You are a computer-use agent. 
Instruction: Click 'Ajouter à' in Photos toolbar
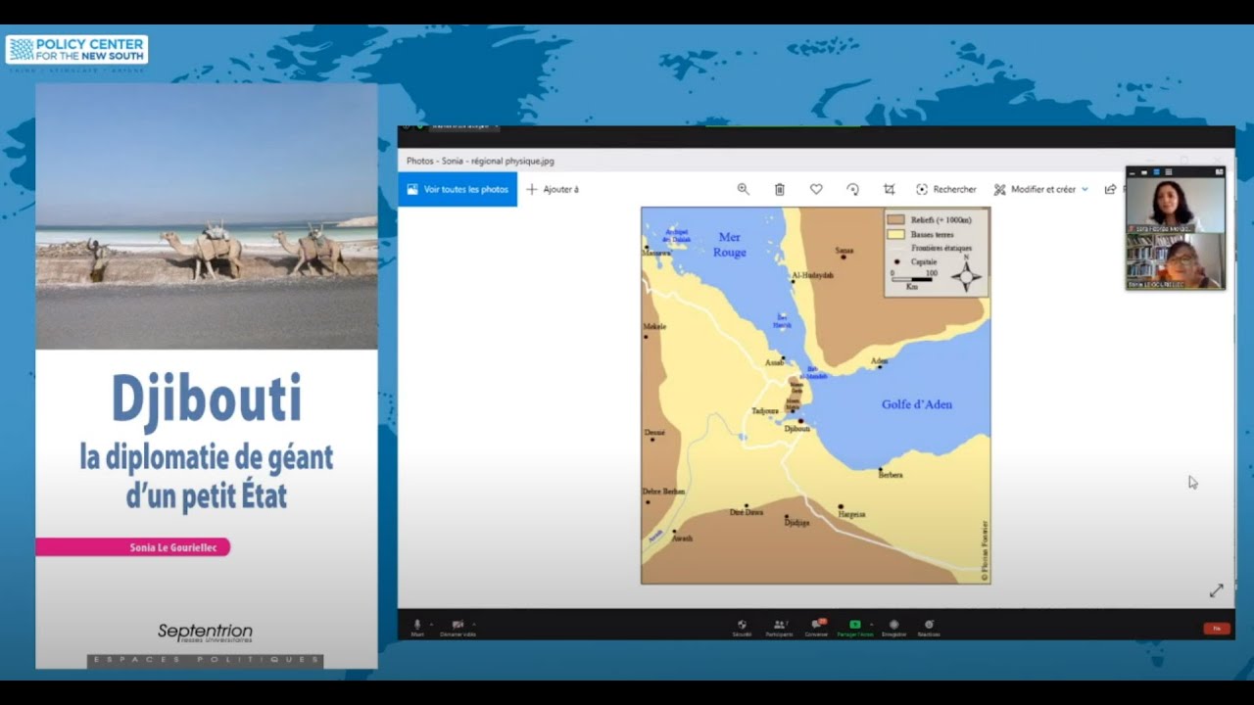[553, 189]
